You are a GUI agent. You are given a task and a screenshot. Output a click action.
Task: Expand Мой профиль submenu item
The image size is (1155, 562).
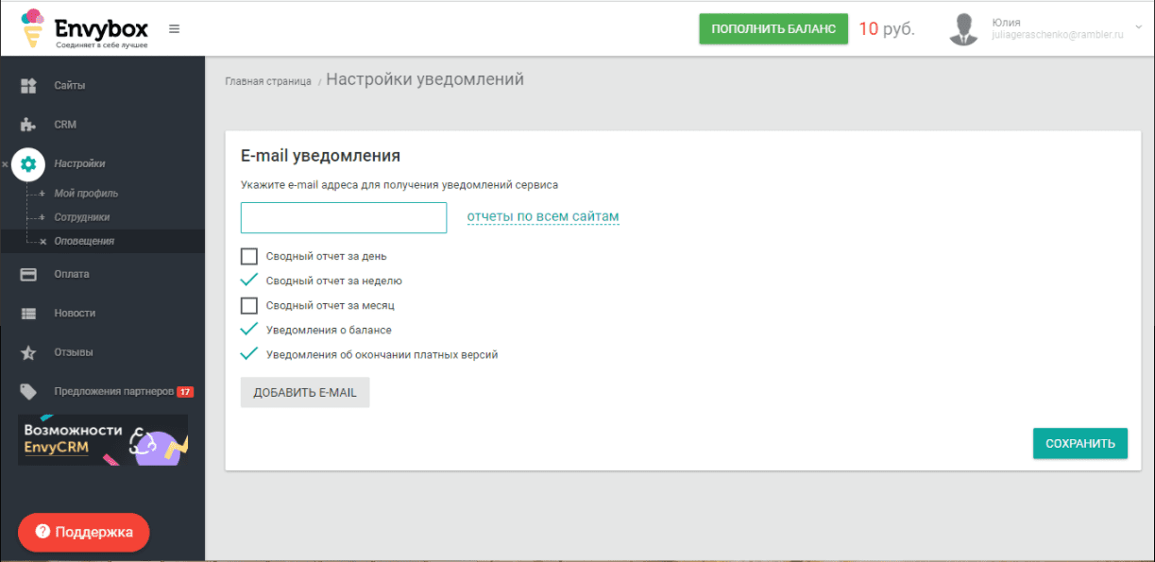click(x=86, y=194)
